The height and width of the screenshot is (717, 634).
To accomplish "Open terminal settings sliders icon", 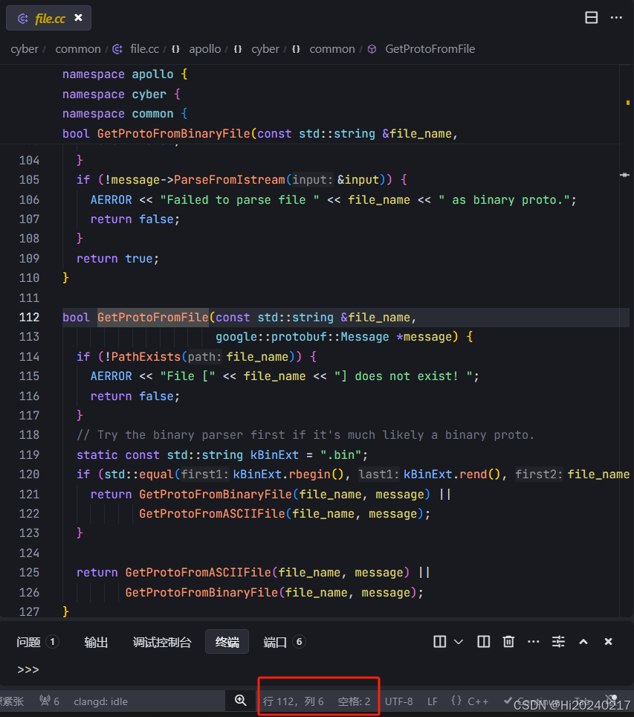I will click(558, 642).
